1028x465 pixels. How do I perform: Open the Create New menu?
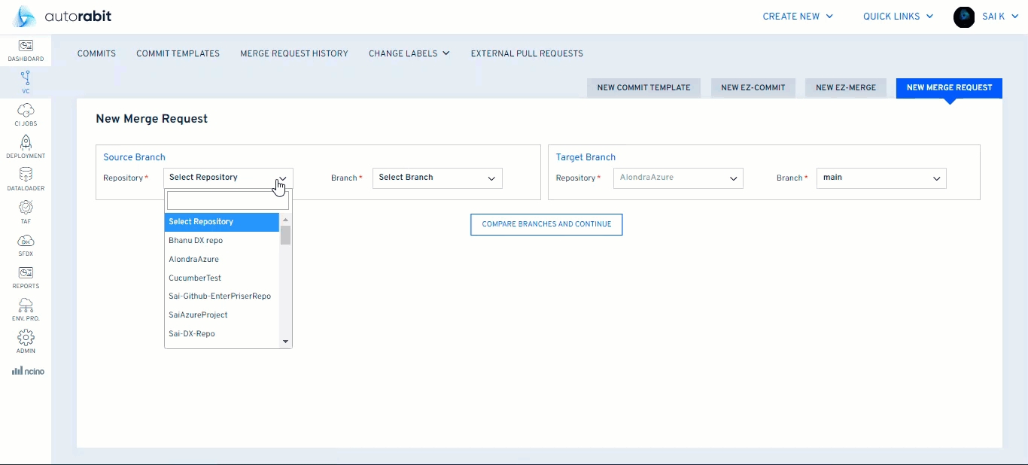click(798, 17)
